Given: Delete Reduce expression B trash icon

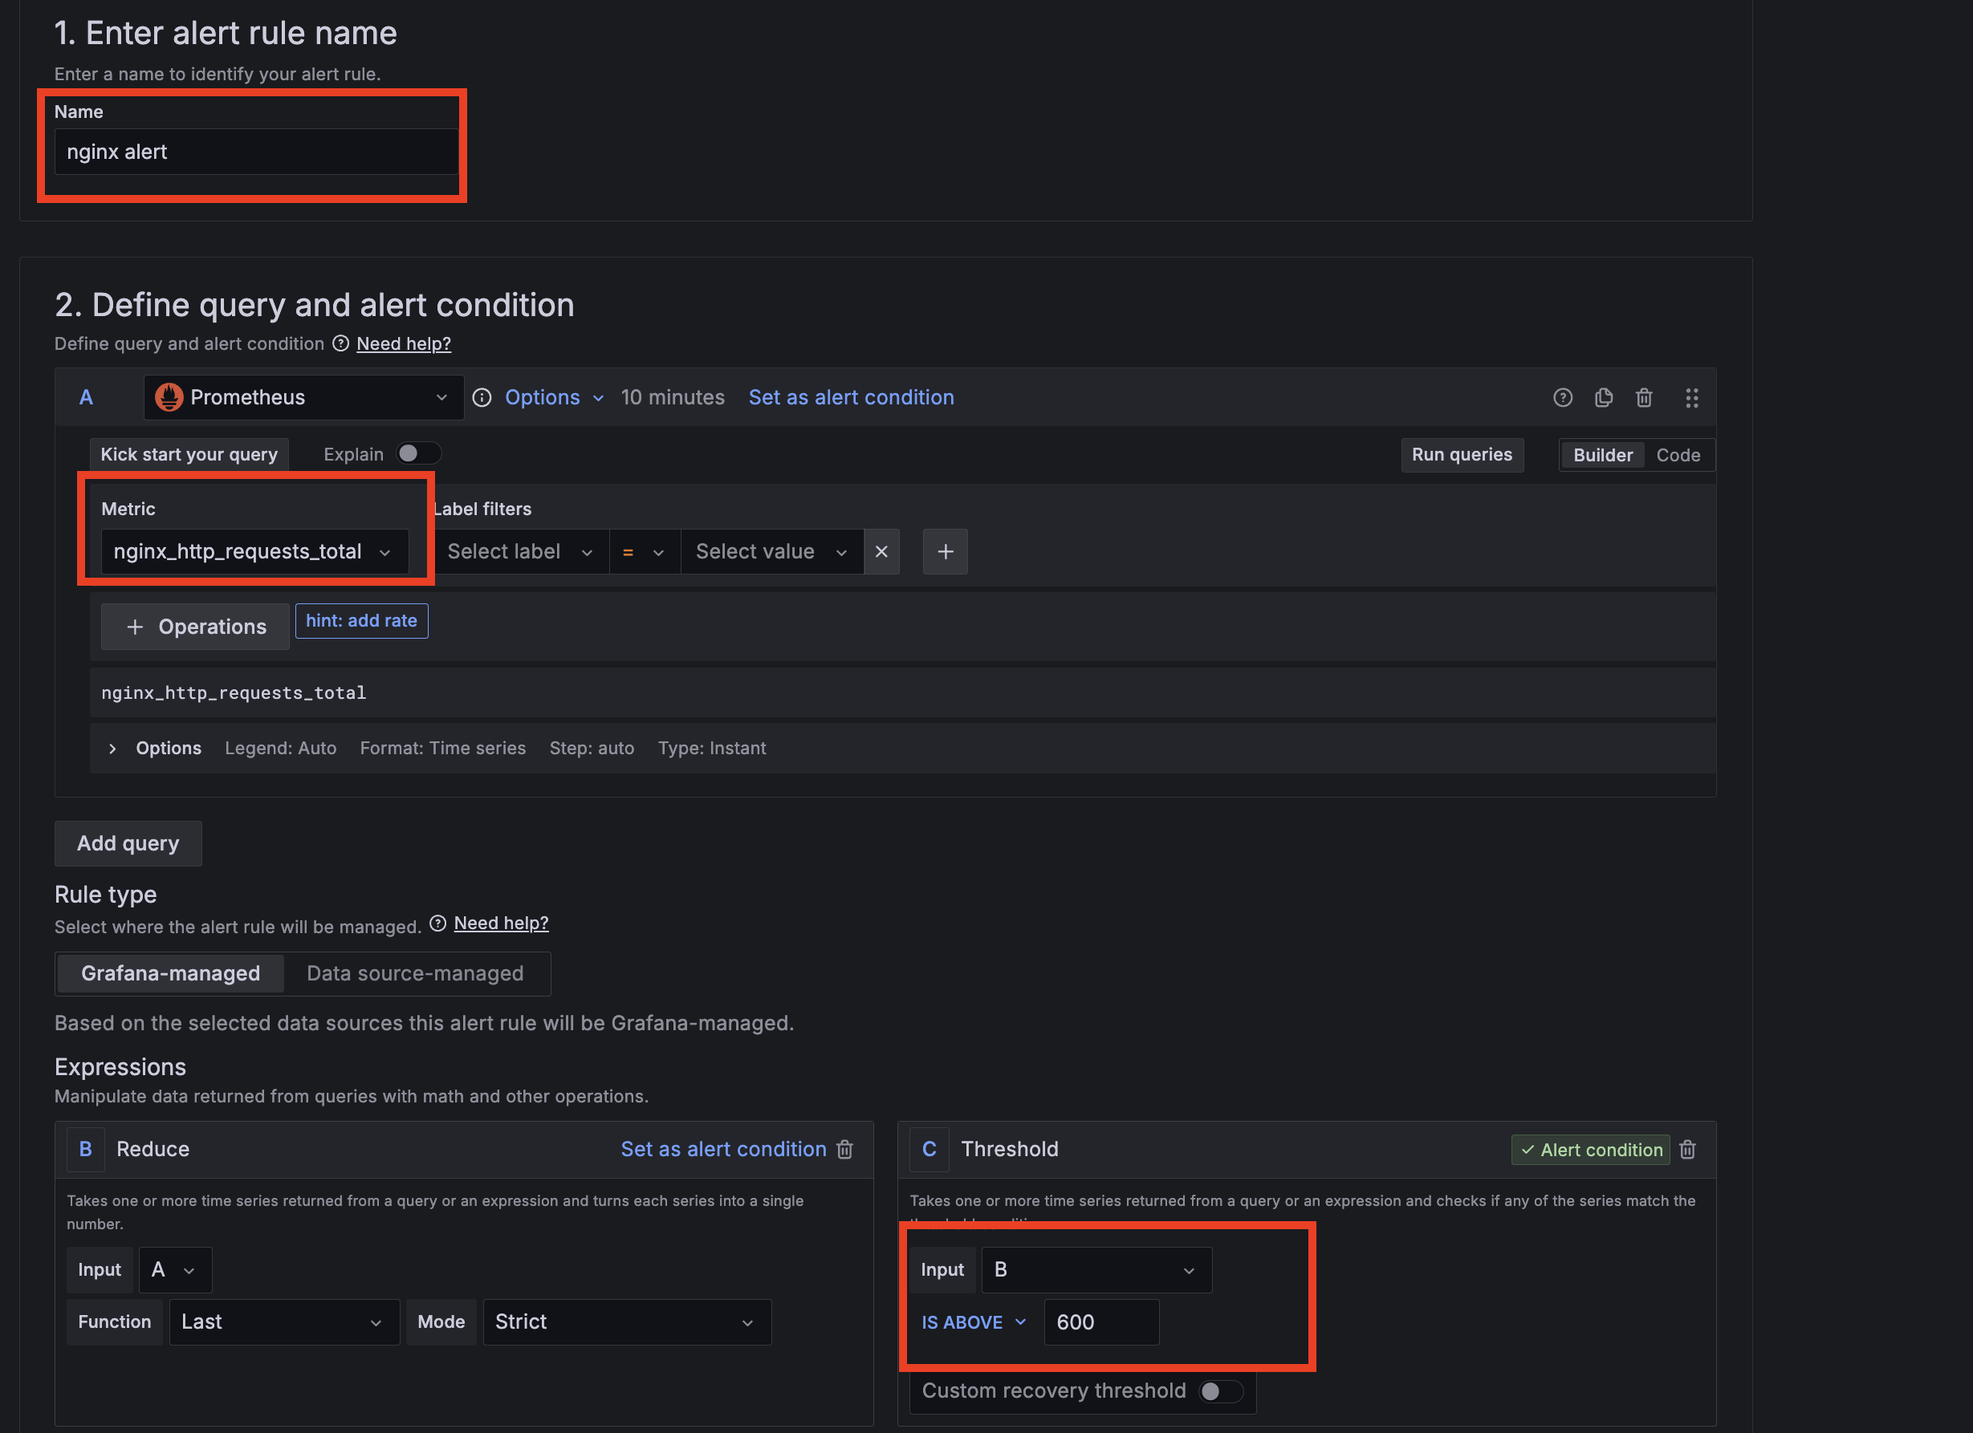Looking at the screenshot, I should (x=844, y=1150).
